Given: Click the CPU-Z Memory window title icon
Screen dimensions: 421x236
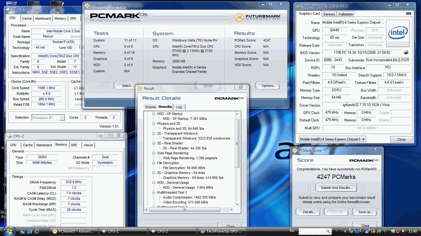Looking at the screenshot, I should (x=10, y=136).
